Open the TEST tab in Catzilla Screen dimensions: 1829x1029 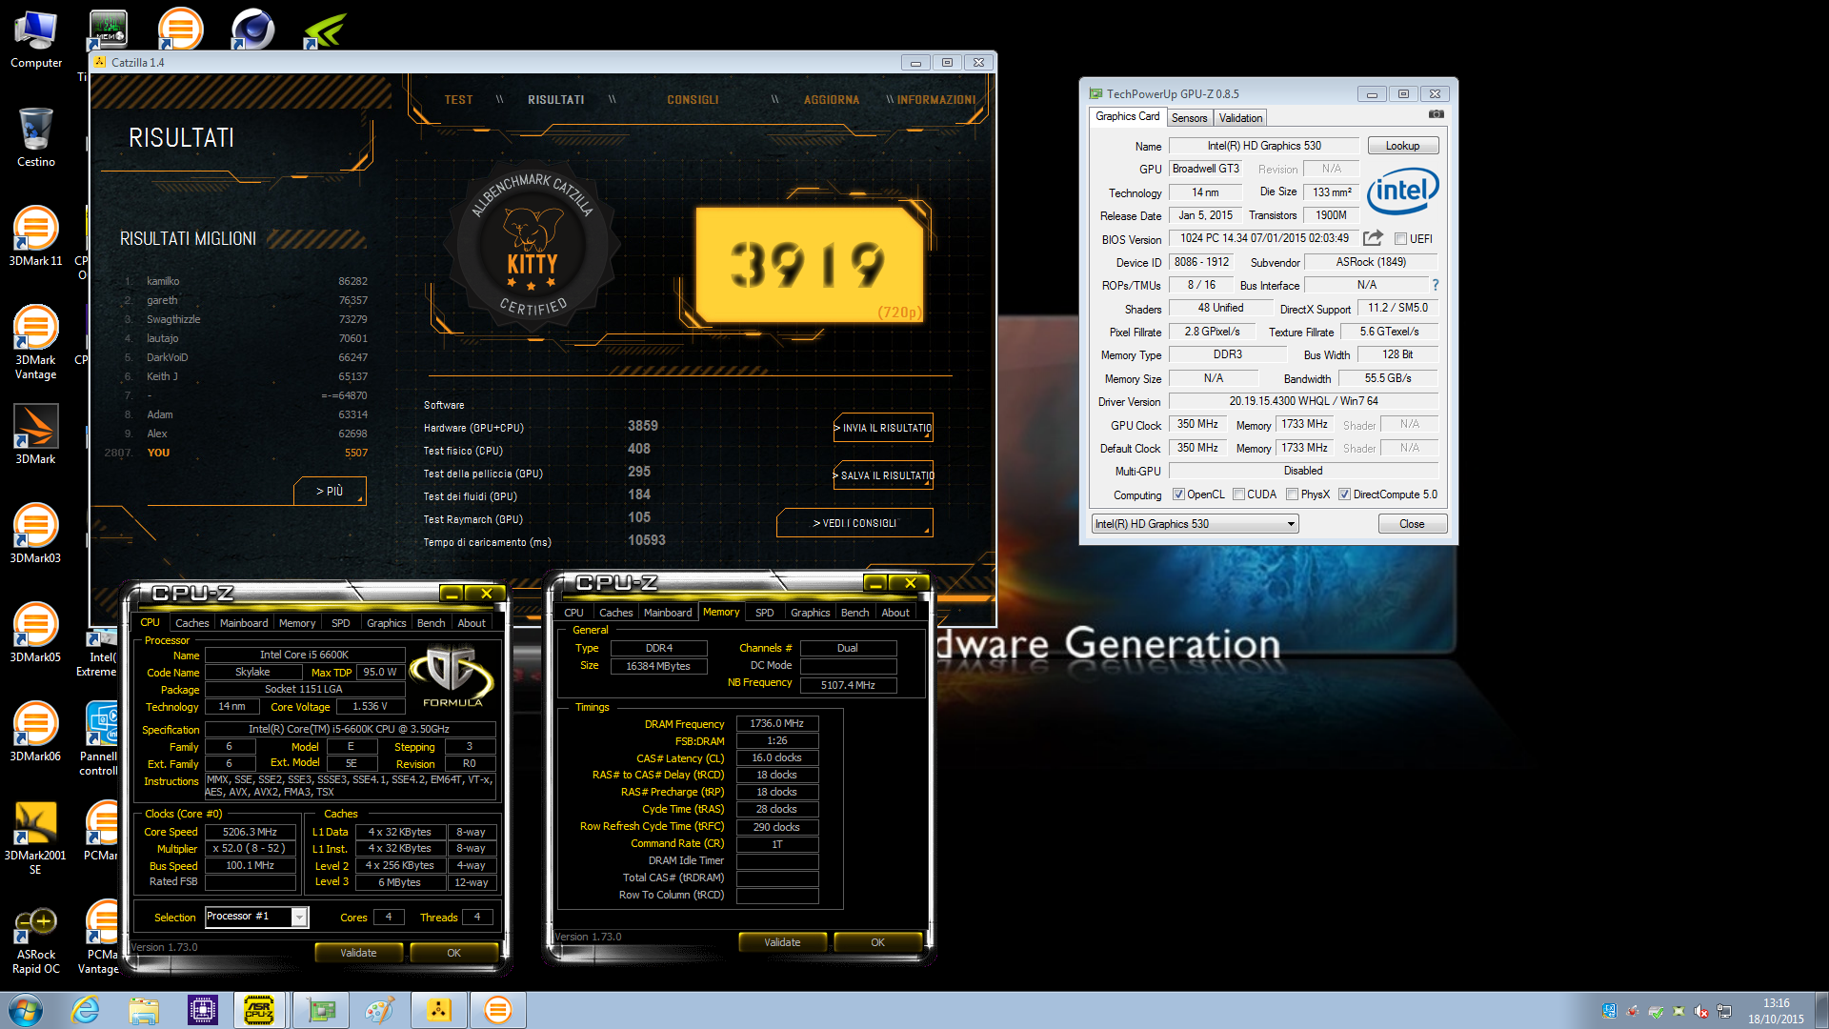[458, 100]
